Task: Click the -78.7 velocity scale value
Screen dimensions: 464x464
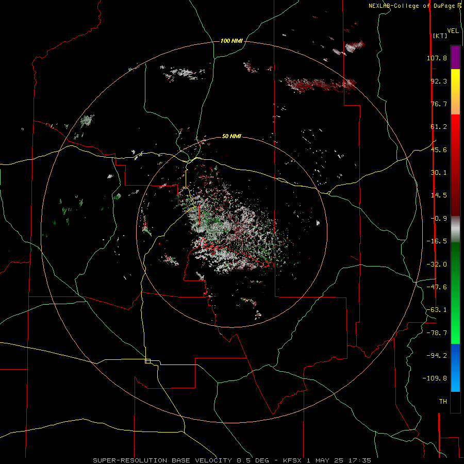Action: click(x=437, y=333)
